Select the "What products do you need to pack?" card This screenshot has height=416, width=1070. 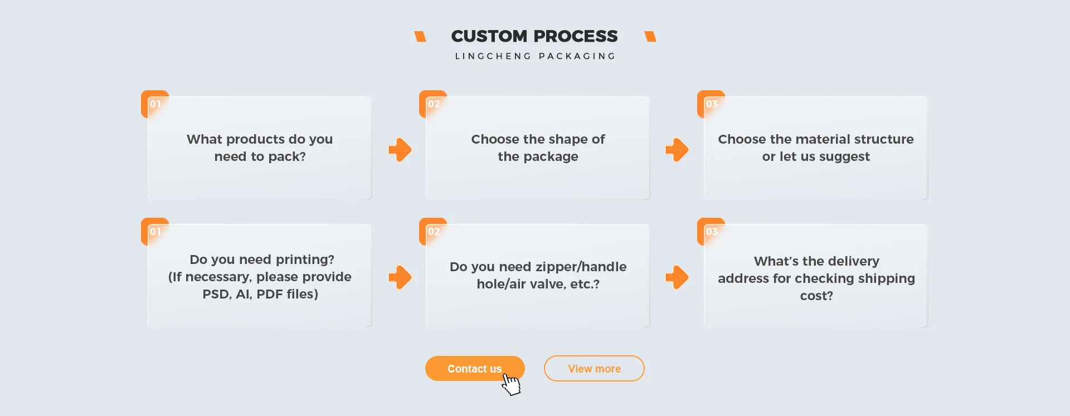(260, 148)
